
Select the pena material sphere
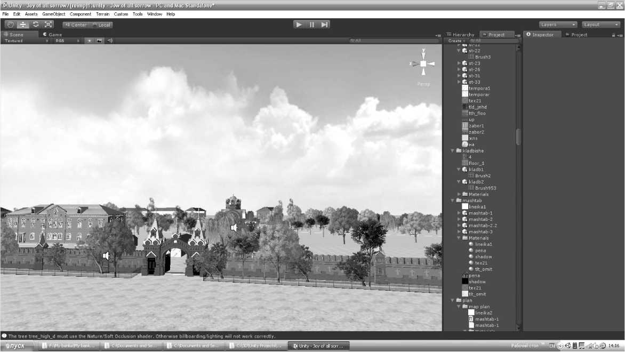(x=477, y=250)
